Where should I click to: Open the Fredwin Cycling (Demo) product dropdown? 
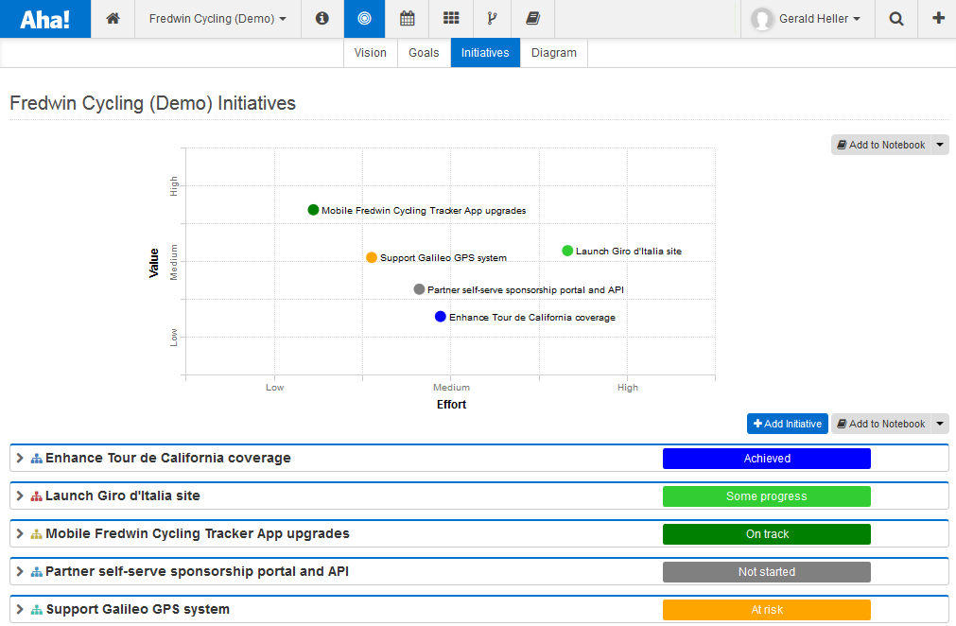click(x=217, y=19)
